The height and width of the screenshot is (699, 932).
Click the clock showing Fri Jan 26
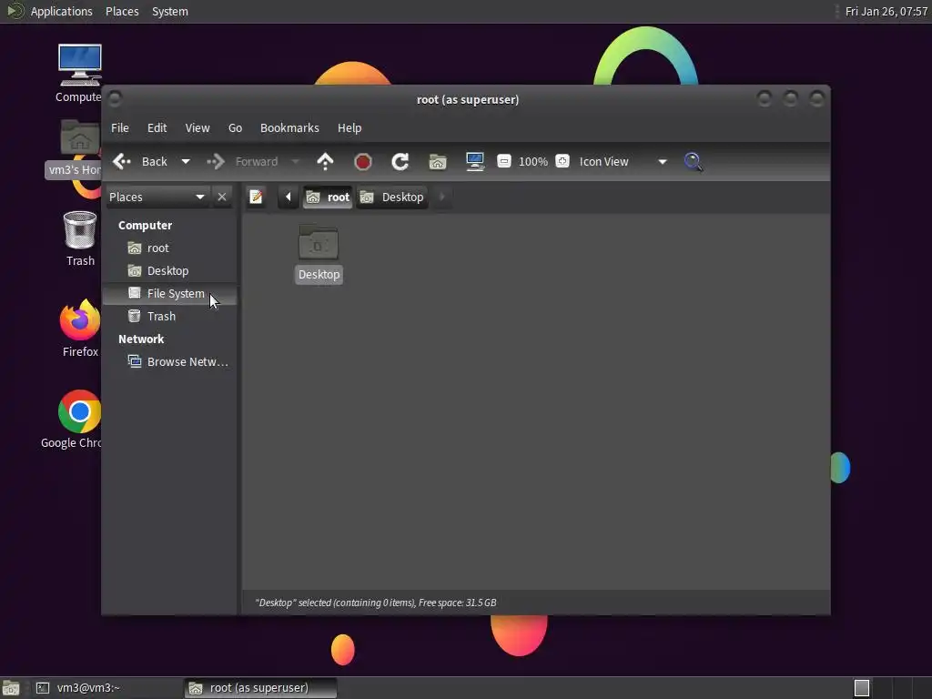click(886, 11)
